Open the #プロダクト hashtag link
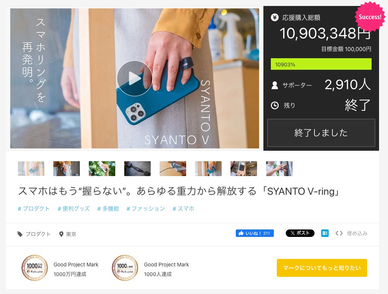388x294 pixels. (x=34, y=209)
